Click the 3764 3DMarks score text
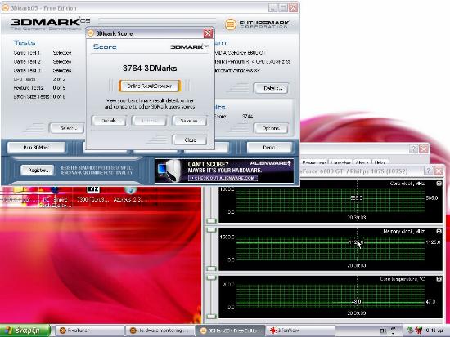Screen dimensions: 450x337 tap(150, 69)
